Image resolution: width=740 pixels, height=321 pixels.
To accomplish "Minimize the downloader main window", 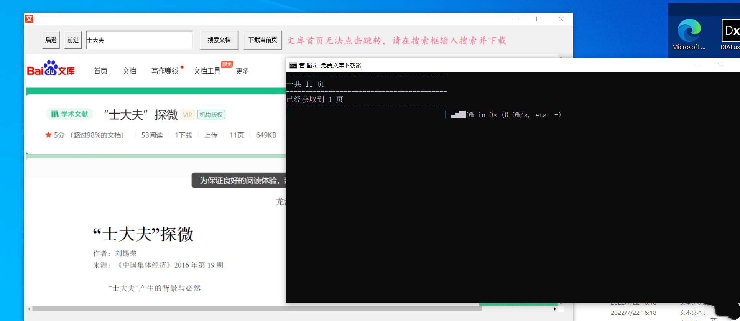I will click(x=516, y=19).
